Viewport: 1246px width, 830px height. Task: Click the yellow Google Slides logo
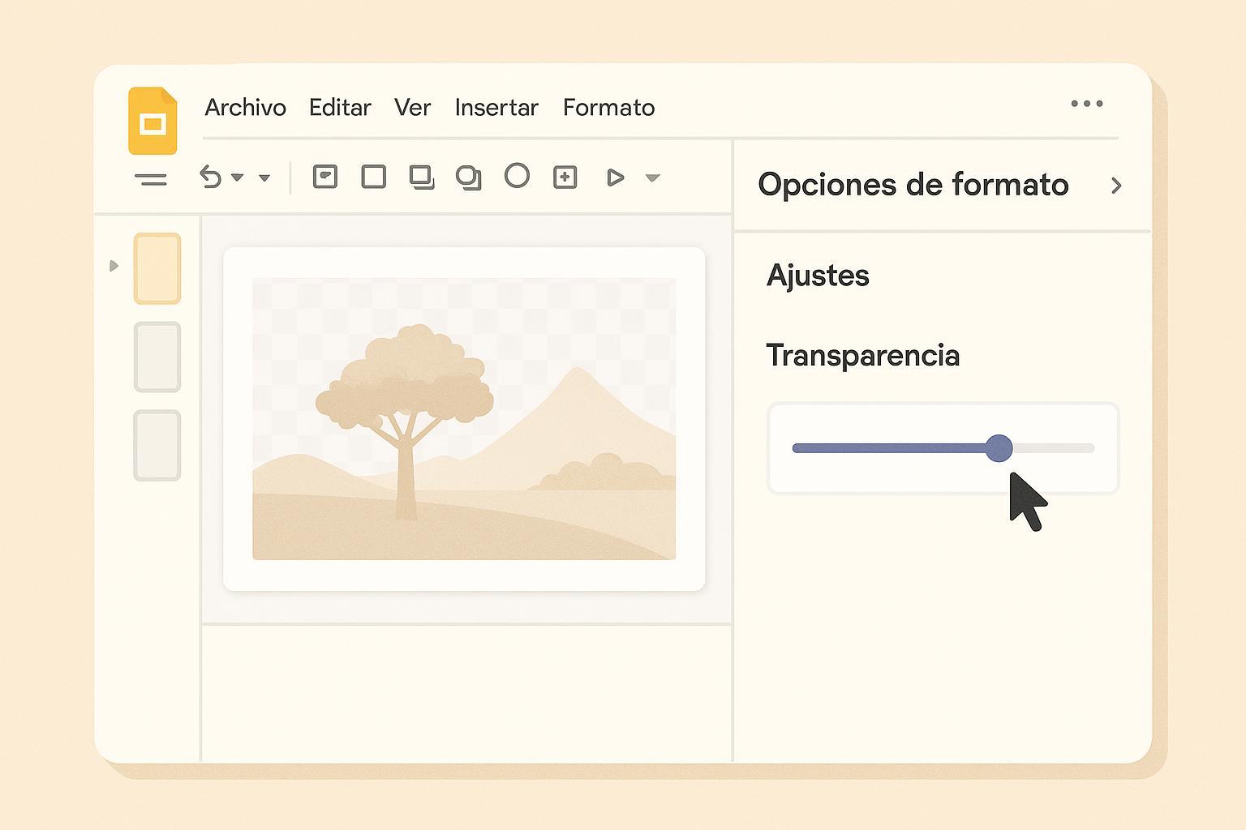pos(153,121)
